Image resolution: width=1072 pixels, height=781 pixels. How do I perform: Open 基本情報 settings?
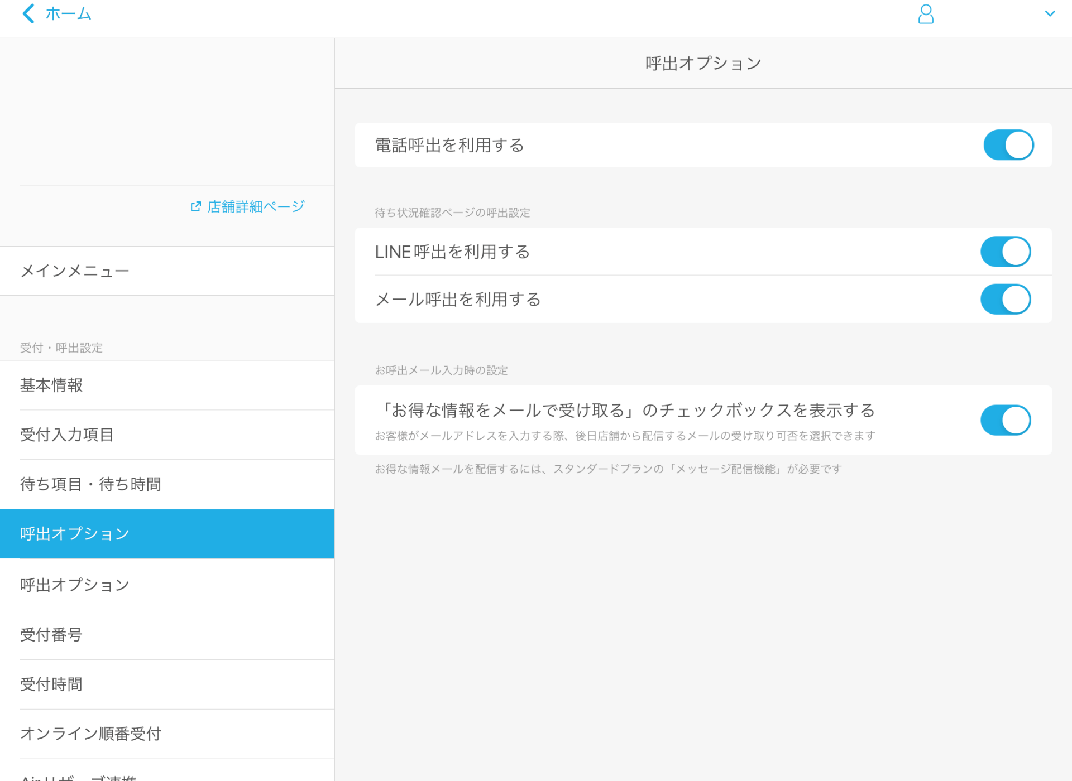tap(51, 385)
